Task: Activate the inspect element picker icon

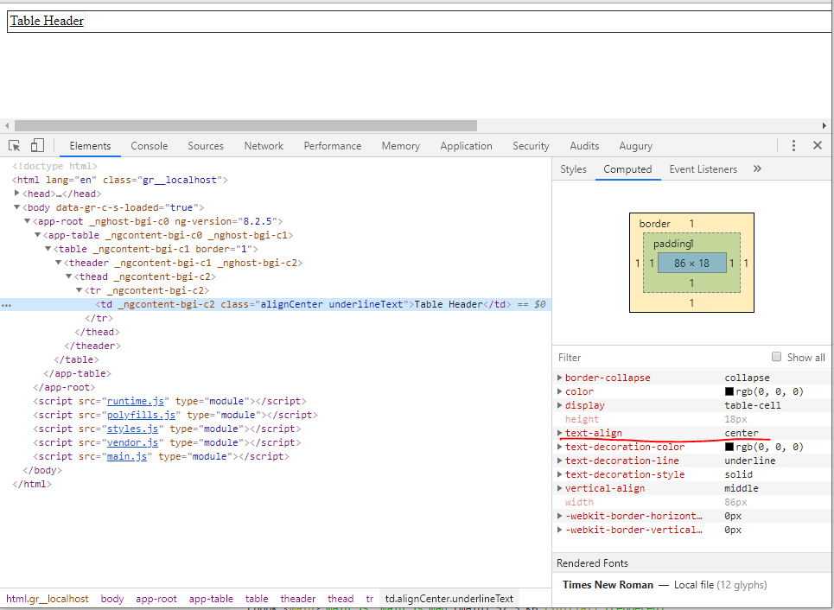Action: pyautogui.click(x=15, y=146)
